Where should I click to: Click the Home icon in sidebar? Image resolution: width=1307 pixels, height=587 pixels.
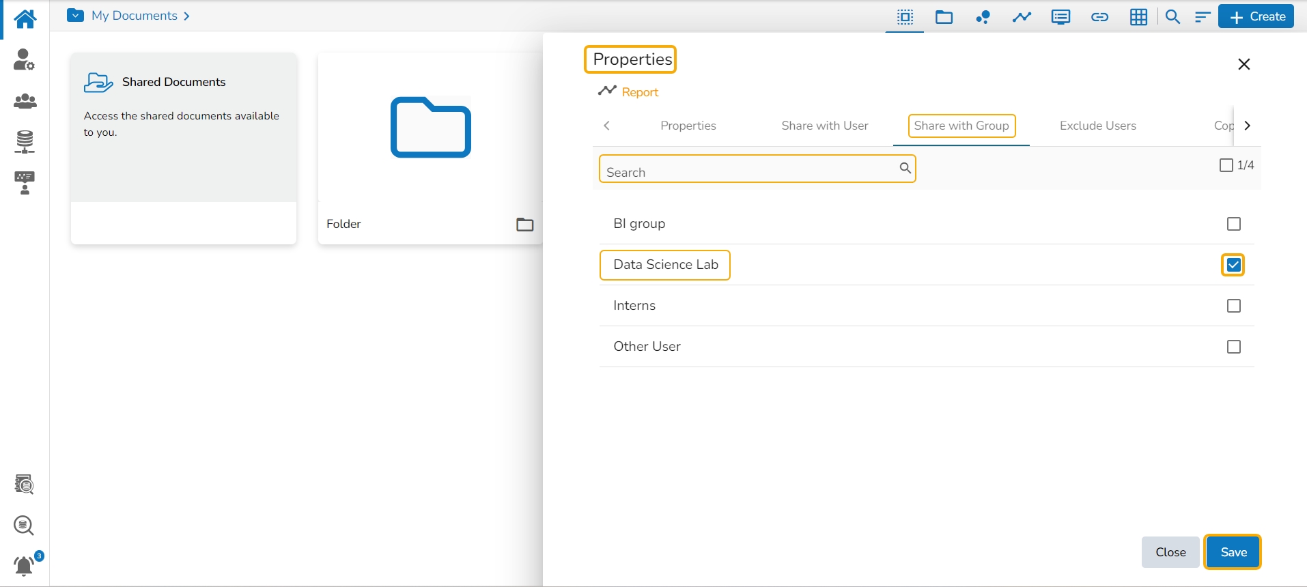(25, 18)
